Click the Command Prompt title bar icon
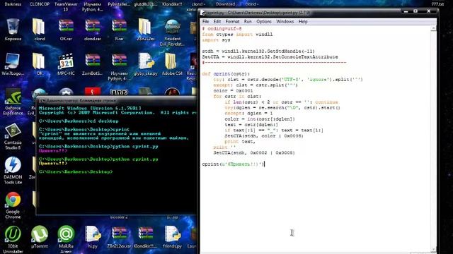Viewport: 453px width, 254px height. [x=42, y=100]
